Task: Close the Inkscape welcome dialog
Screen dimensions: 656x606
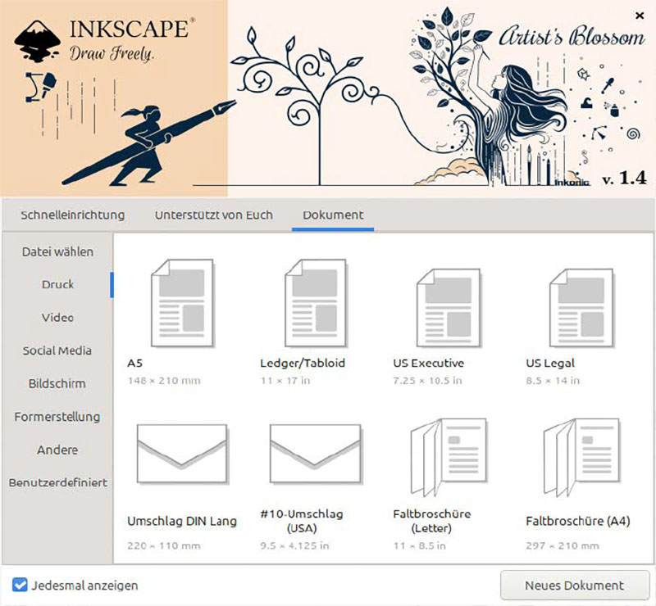Action: [x=640, y=16]
